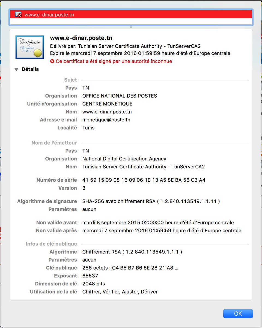
Task: Click National Digital Certification Agency value
Action: (124, 159)
